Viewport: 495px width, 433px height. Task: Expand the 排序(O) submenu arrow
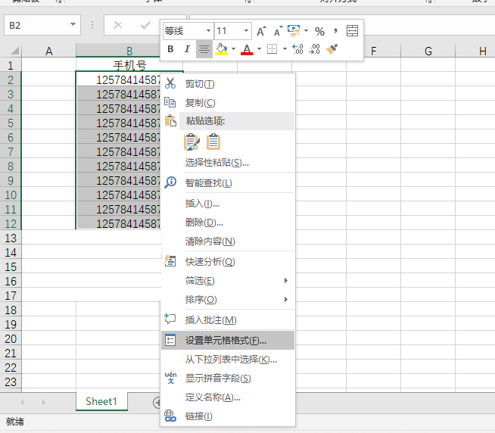pos(285,300)
